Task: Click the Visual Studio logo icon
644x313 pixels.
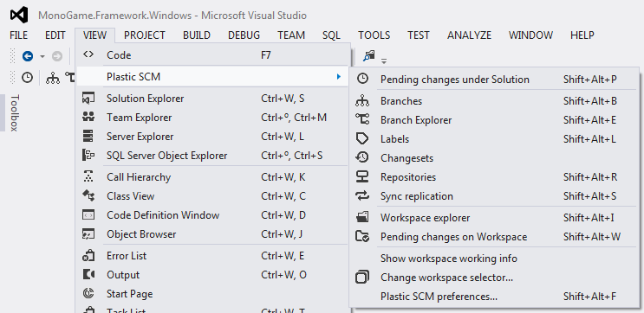Action: pos(19,16)
